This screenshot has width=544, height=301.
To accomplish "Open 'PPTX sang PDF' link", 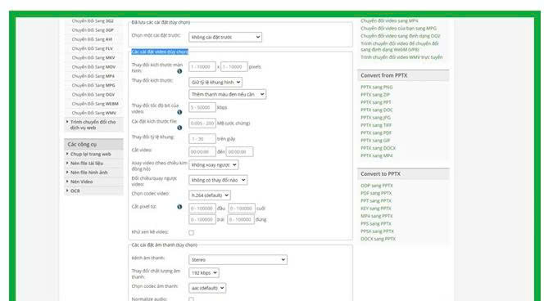I will point(376,133).
